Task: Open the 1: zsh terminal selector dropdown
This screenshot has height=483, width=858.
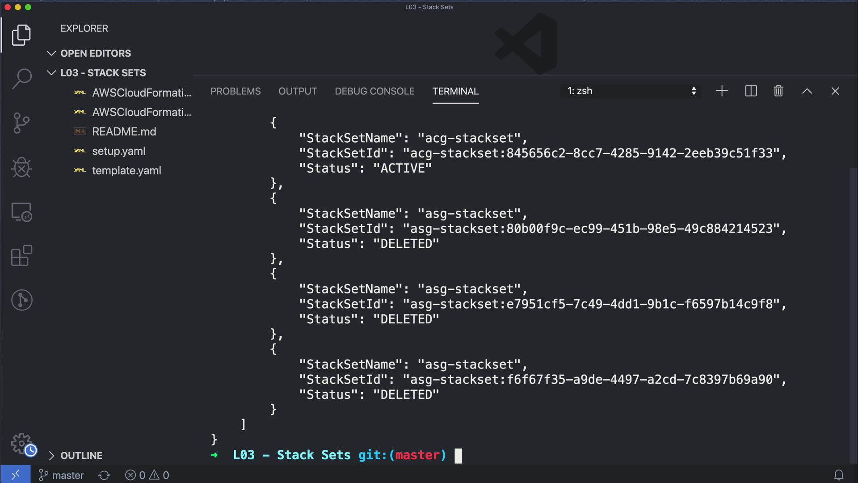Action: (x=631, y=91)
